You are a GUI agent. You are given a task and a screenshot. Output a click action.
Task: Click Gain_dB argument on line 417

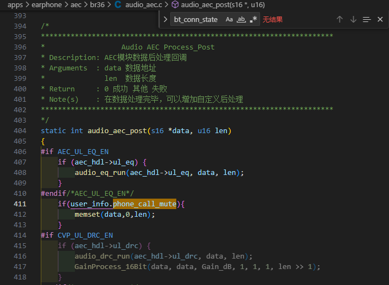point(217,267)
